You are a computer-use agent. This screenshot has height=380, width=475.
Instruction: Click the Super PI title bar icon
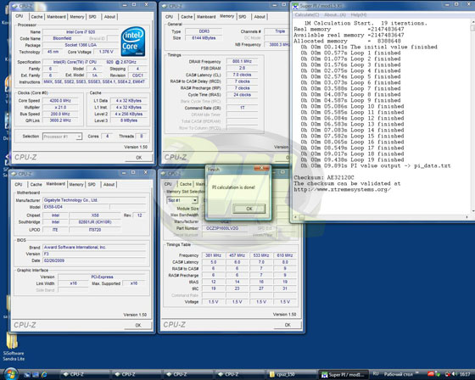pyautogui.click(x=295, y=5)
